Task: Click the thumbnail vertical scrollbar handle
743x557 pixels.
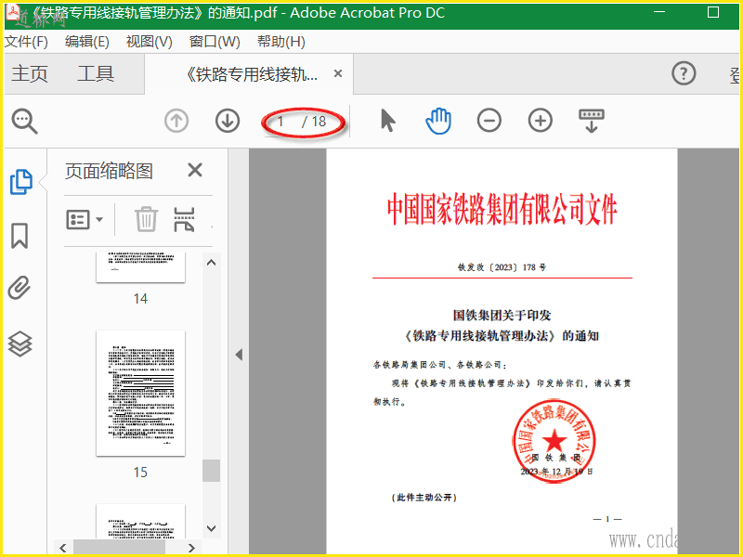Action: pyautogui.click(x=212, y=471)
